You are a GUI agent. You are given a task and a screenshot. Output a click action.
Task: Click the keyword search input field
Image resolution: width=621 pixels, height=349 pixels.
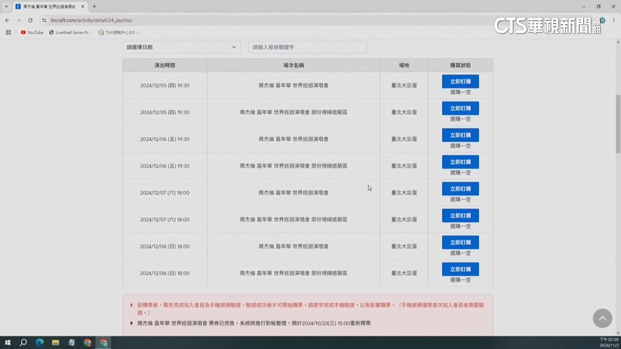[307, 47]
